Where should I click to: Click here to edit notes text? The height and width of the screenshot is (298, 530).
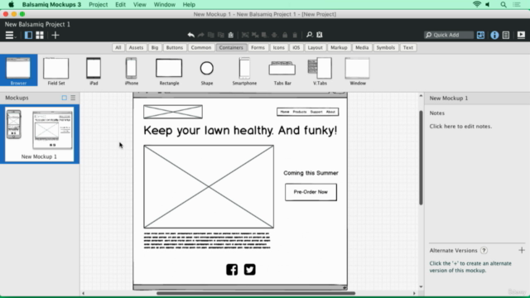pyautogui.click(x=460, y=127)
